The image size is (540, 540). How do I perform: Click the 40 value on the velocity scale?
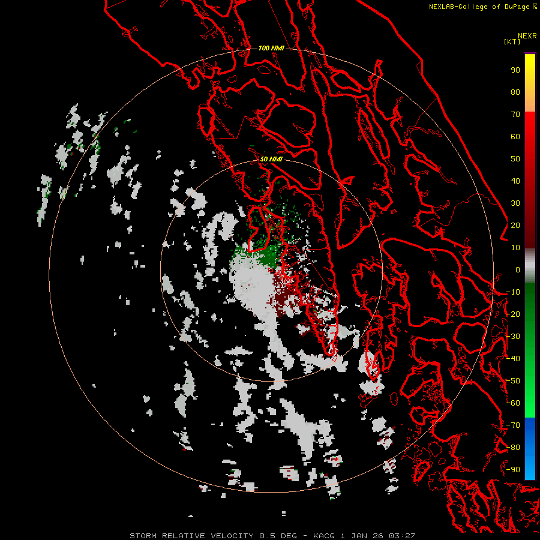[515, 181]
